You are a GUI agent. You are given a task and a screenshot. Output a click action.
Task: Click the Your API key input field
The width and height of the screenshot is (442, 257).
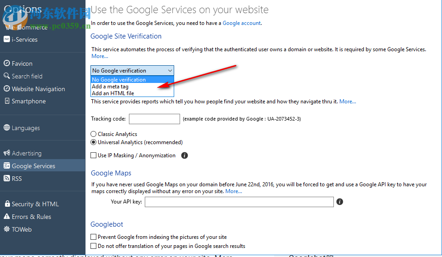click(x=239, y=202)
